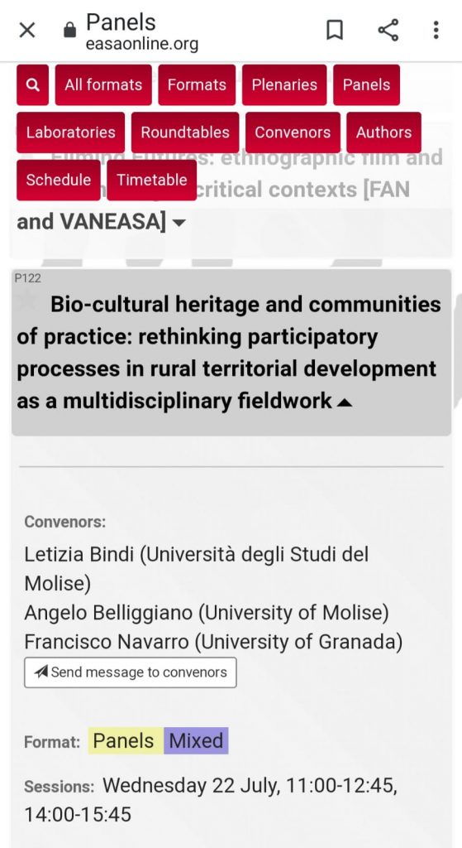Close the browser tab with X icon
The width and height of the screenshot is (462, 848).
click(x=27, y=31)
